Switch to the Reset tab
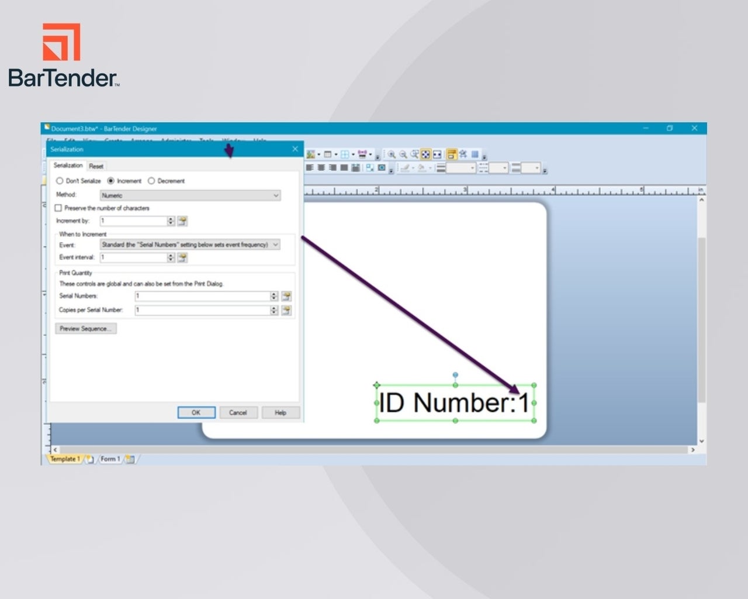 [x=96, y=166]
